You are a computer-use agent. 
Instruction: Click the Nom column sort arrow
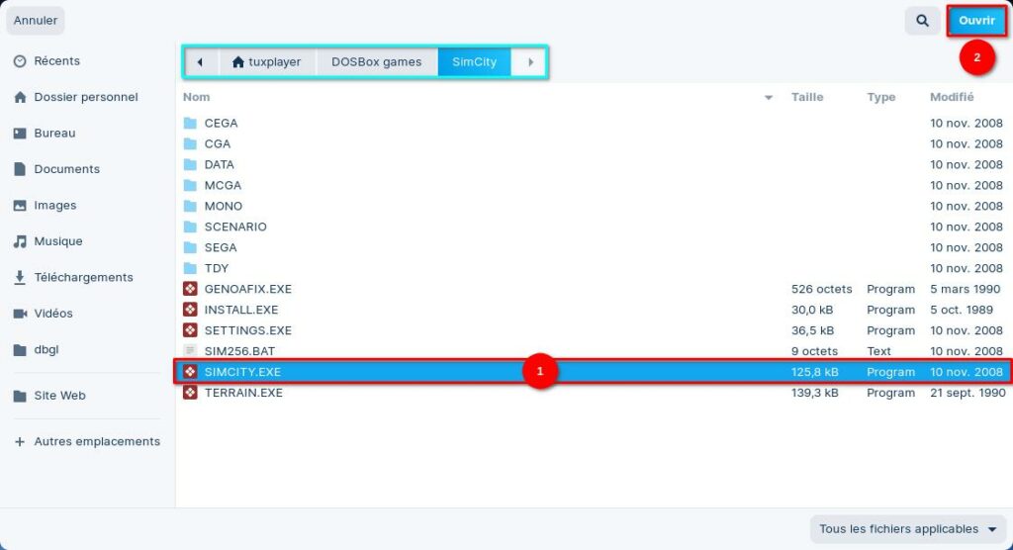point(769,97)
